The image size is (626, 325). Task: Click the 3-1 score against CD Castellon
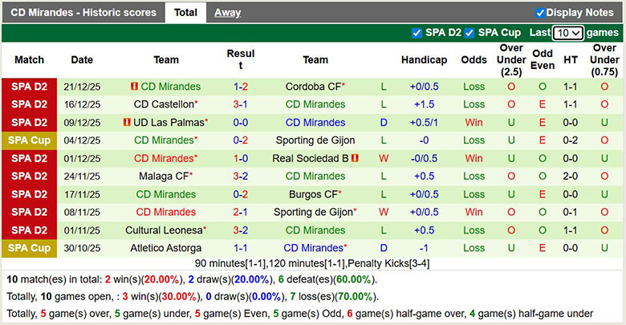(x=241, y=104)
